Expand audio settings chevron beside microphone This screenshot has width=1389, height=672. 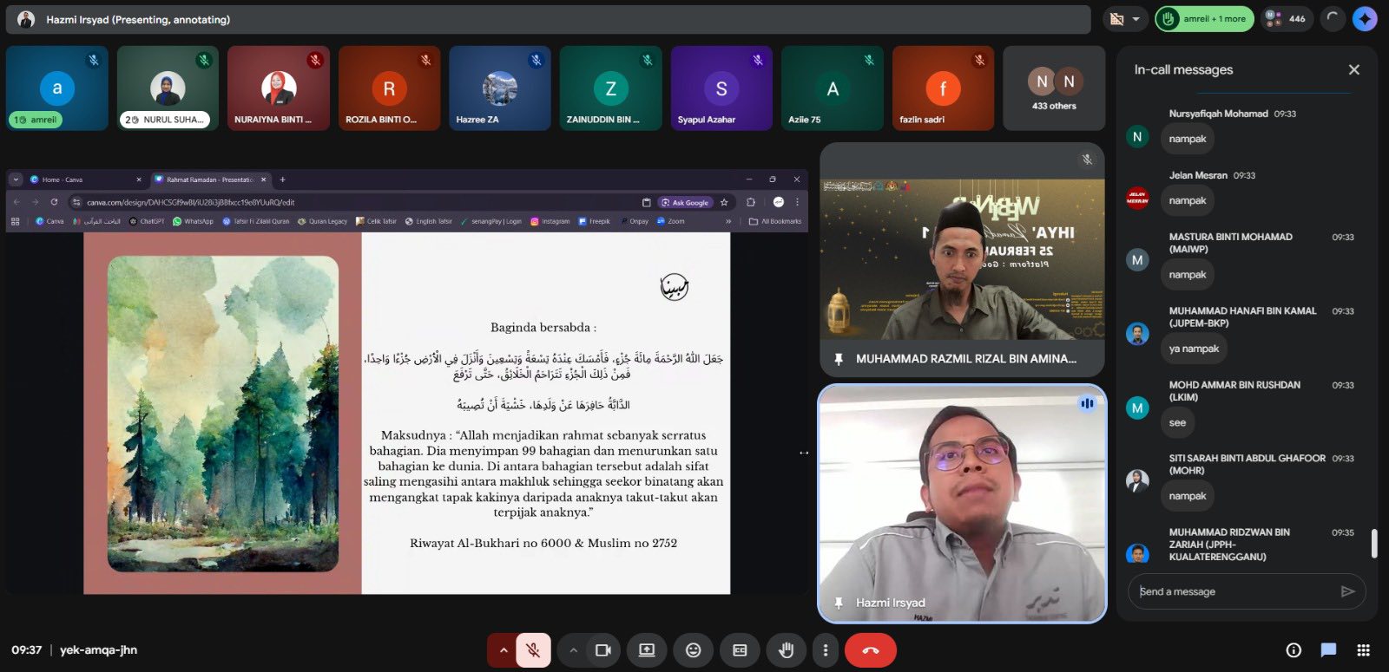(x=503, y=650)
